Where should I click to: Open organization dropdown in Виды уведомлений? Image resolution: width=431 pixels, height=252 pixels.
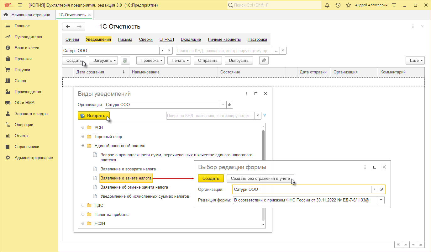click(223, 105)
